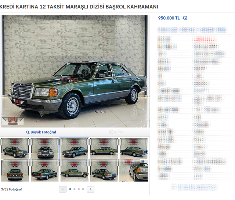235x200 pixels.
Task: Open the side profile thumbnail in first row
Action: [104, 148]
